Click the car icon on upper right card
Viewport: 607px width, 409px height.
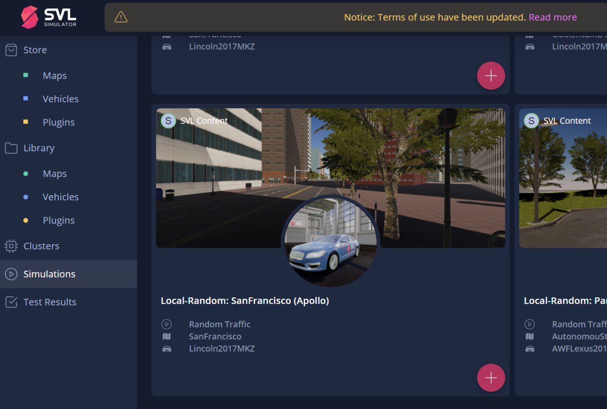(x=530, y=47)
